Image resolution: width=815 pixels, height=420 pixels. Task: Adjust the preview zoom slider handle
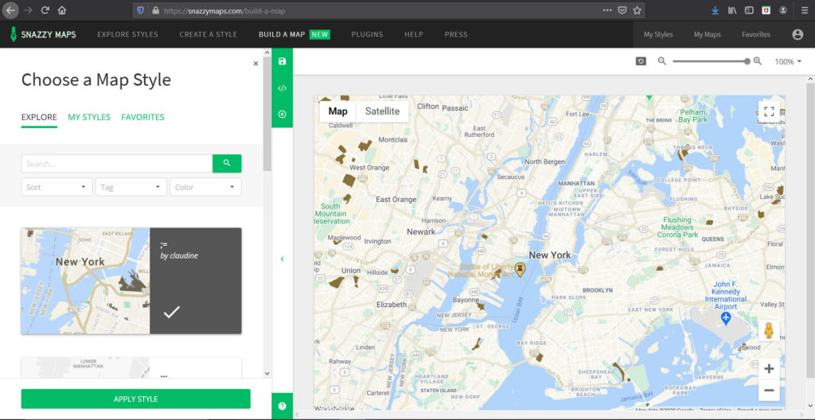[747, 61]
